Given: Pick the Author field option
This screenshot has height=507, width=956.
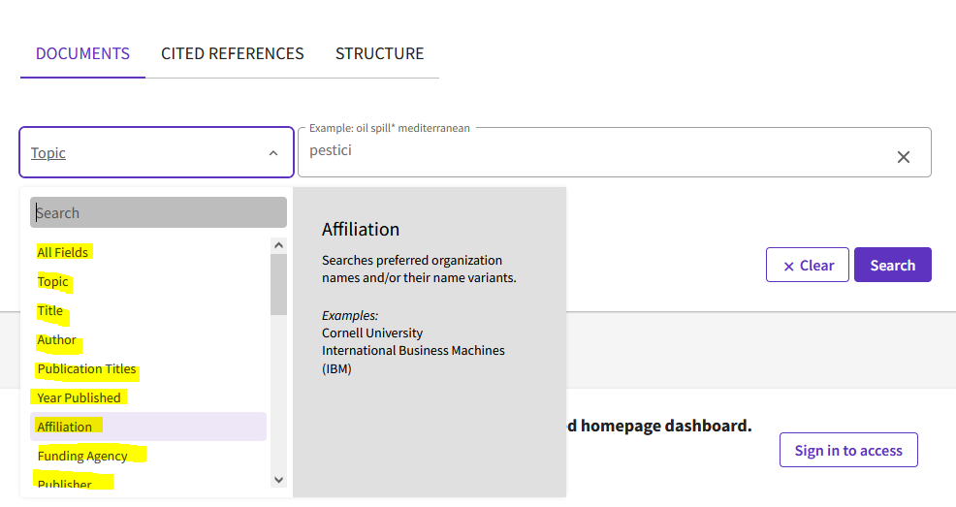Looking at the screenshot, I should tap(57, 340).
